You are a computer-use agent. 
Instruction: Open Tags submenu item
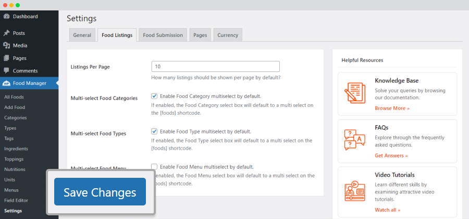pyautogui.click(x=9, y=139)
